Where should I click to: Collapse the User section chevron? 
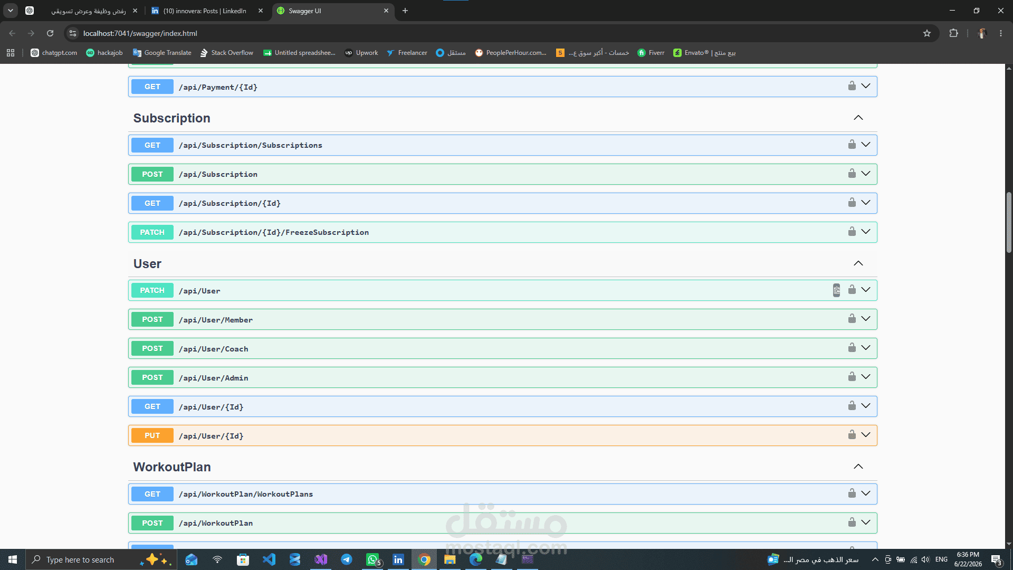tap(858, 263)
